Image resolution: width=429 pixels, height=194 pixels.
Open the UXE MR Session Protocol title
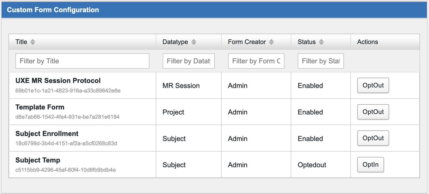click(58, 81)
